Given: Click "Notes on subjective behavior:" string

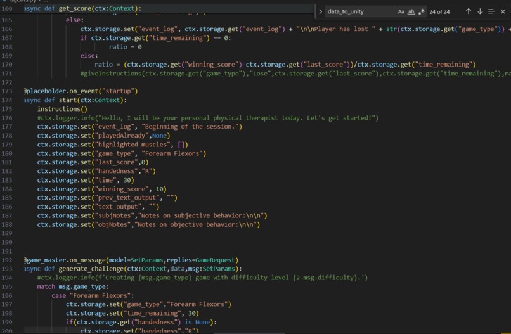Looking at the screenshot, I should [x=201, y=215].
